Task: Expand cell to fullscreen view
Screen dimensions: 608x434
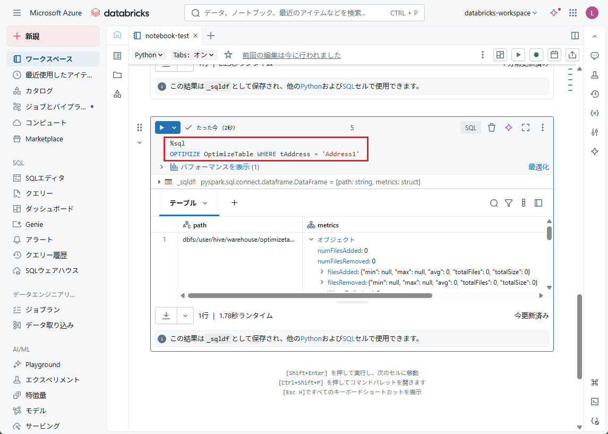Action: 526,127
